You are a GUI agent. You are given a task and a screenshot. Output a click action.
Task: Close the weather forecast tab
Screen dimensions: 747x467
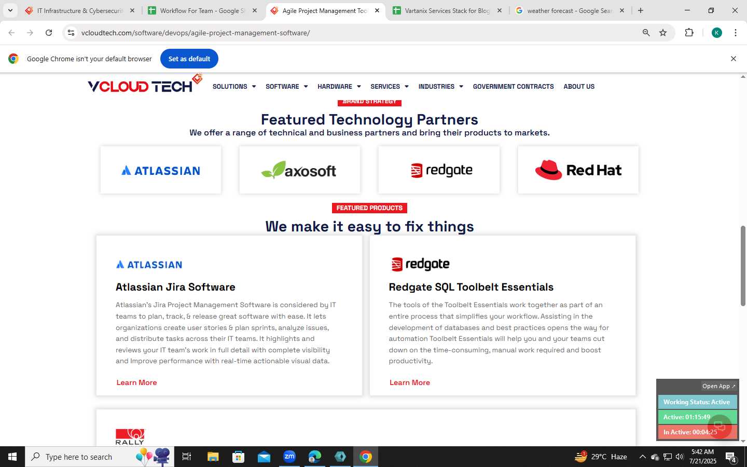click(x=622, y=10)
